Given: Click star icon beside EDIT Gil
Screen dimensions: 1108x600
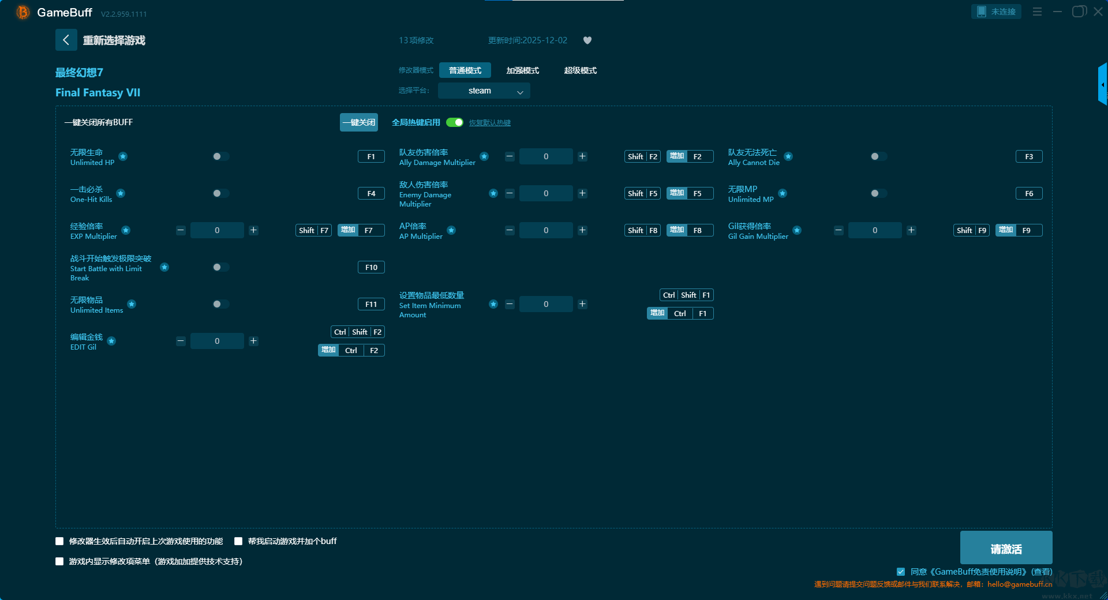Looking at the screenshot, I should 111,341.
